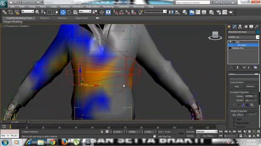Open the Modifiers menu
Image resolution: width=261 pixels, height=146 pixels.
click(x=65, y=6)
